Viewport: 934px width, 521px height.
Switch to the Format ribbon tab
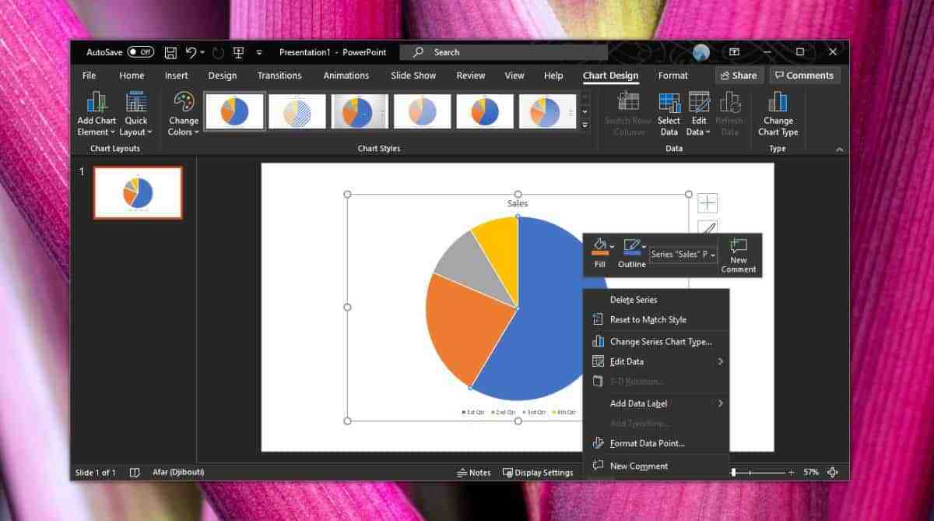pyautogui.click(x=672, y=75)
